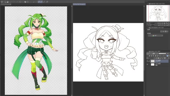Toggle Set as Reference Layer icon
The image size is (170, 96).
point(152,56)
